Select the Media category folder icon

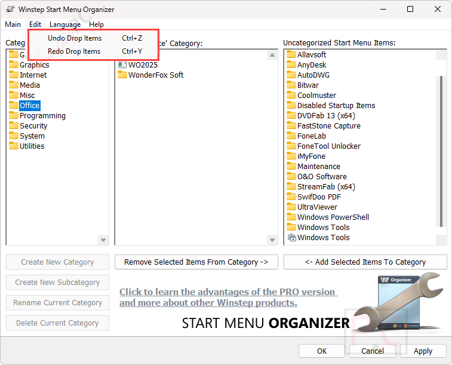(14, 85)
